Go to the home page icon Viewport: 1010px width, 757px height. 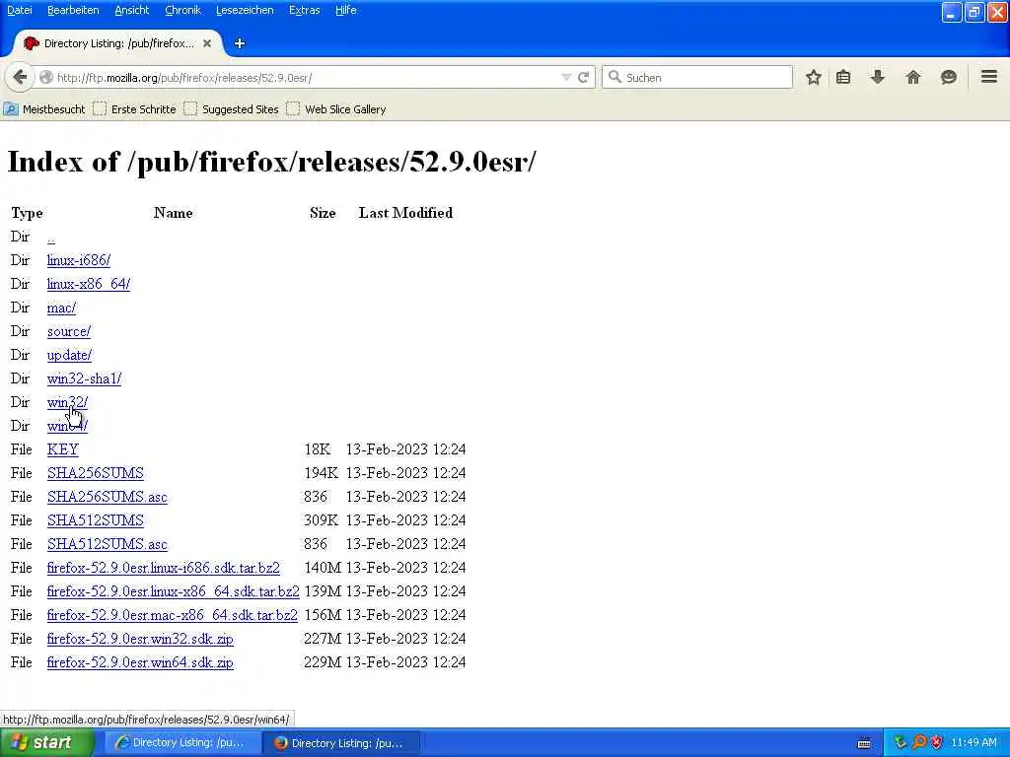(x=912, y=77)
